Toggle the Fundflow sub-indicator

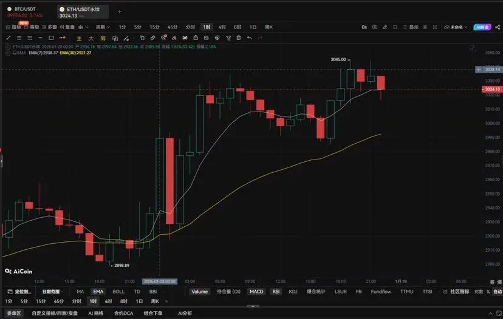pyautogui.click(x=381, y=292)
